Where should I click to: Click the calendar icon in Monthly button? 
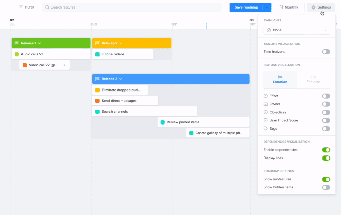[x=281, y=7]
